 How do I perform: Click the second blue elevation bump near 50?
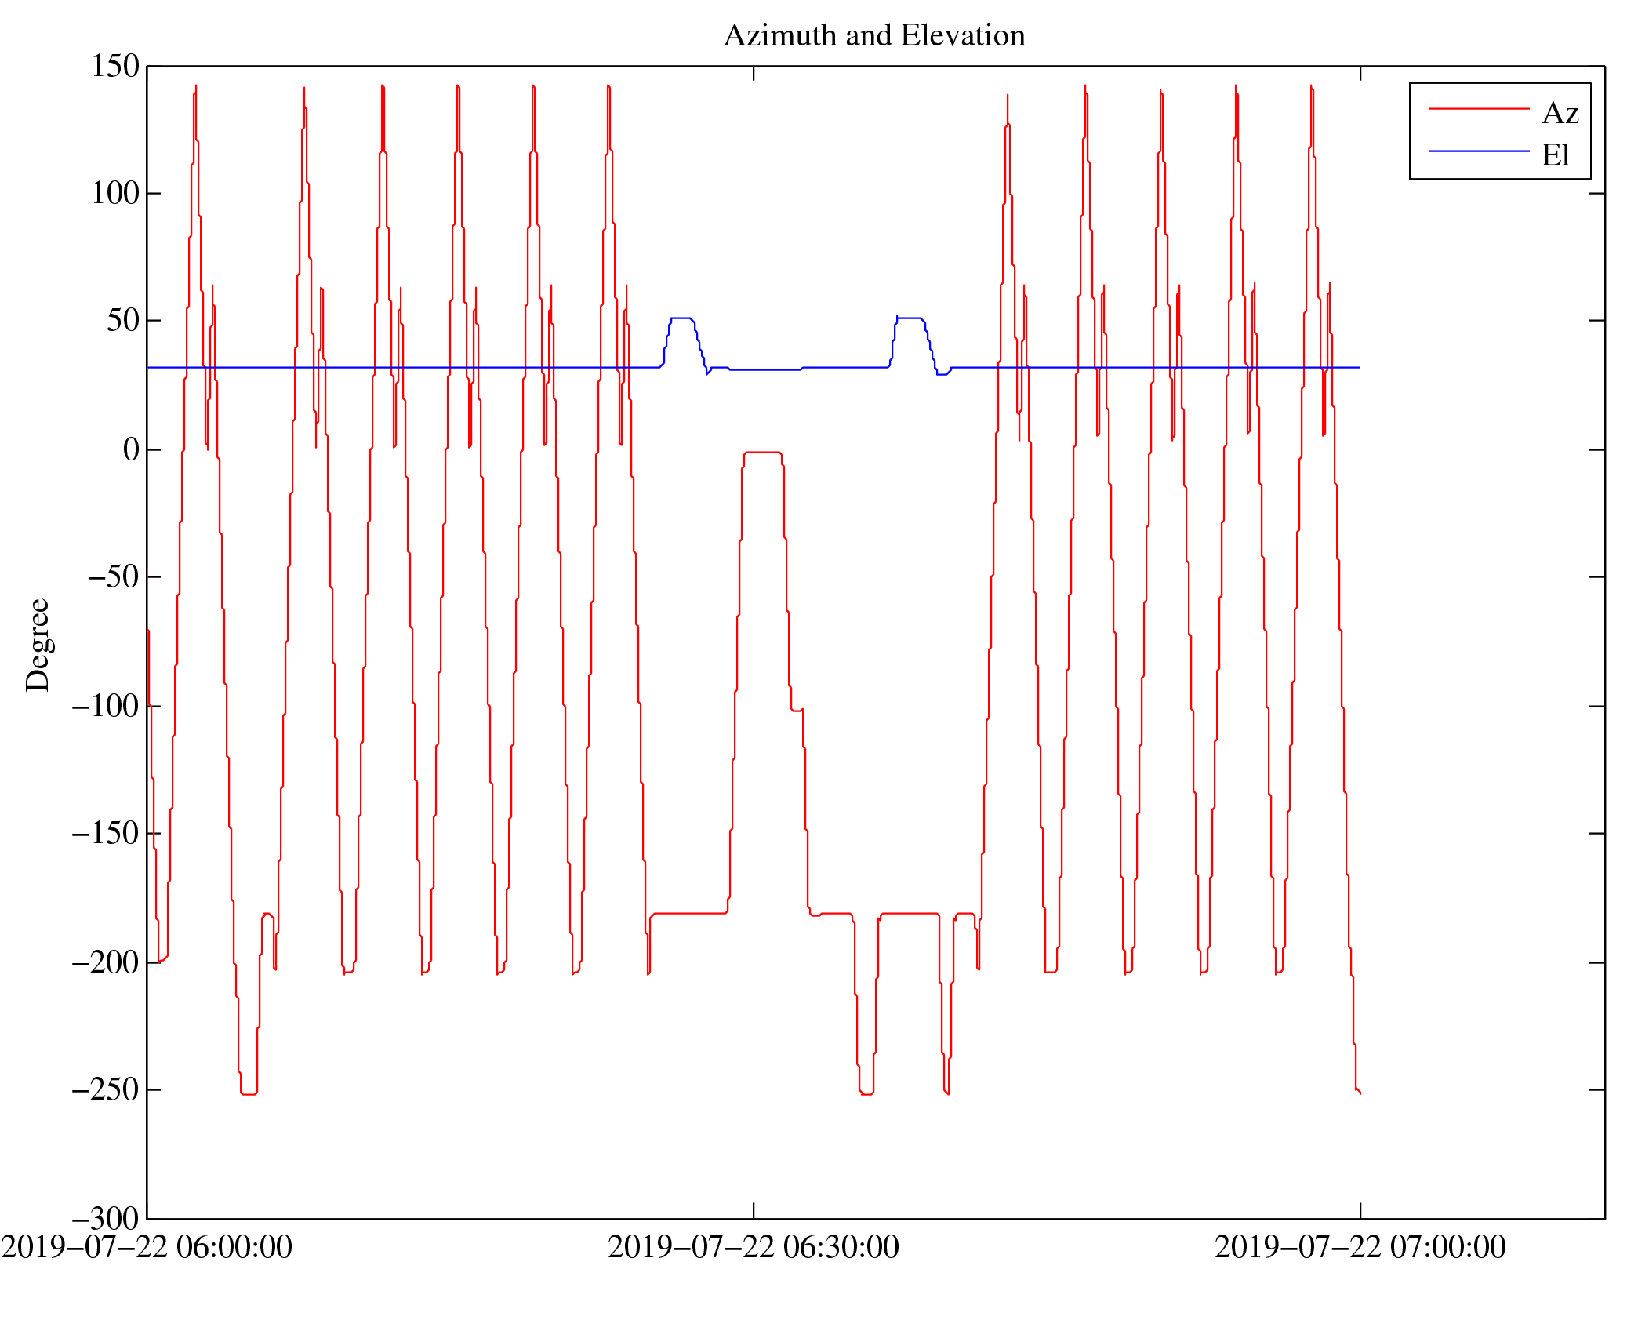coord(909,318)
